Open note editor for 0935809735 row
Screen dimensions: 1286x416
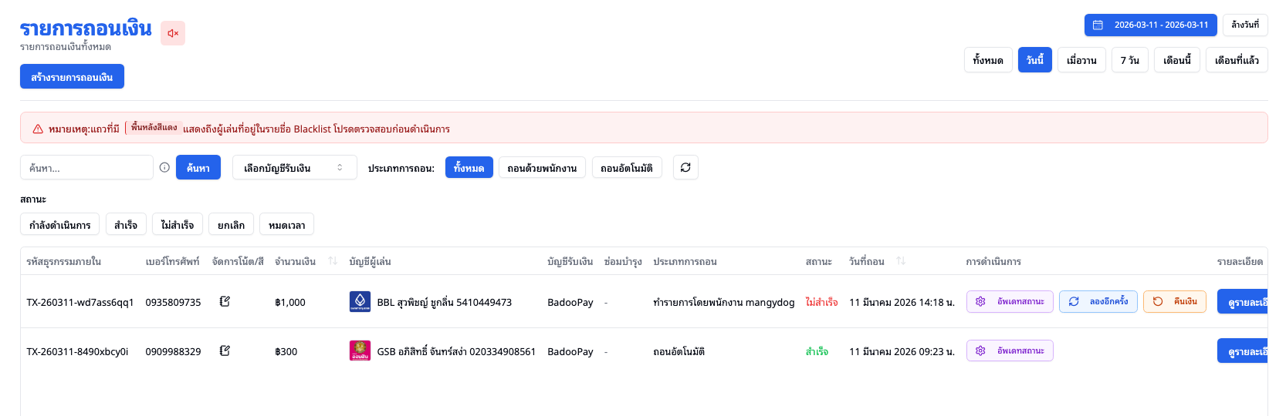click(x=225, y=301)
